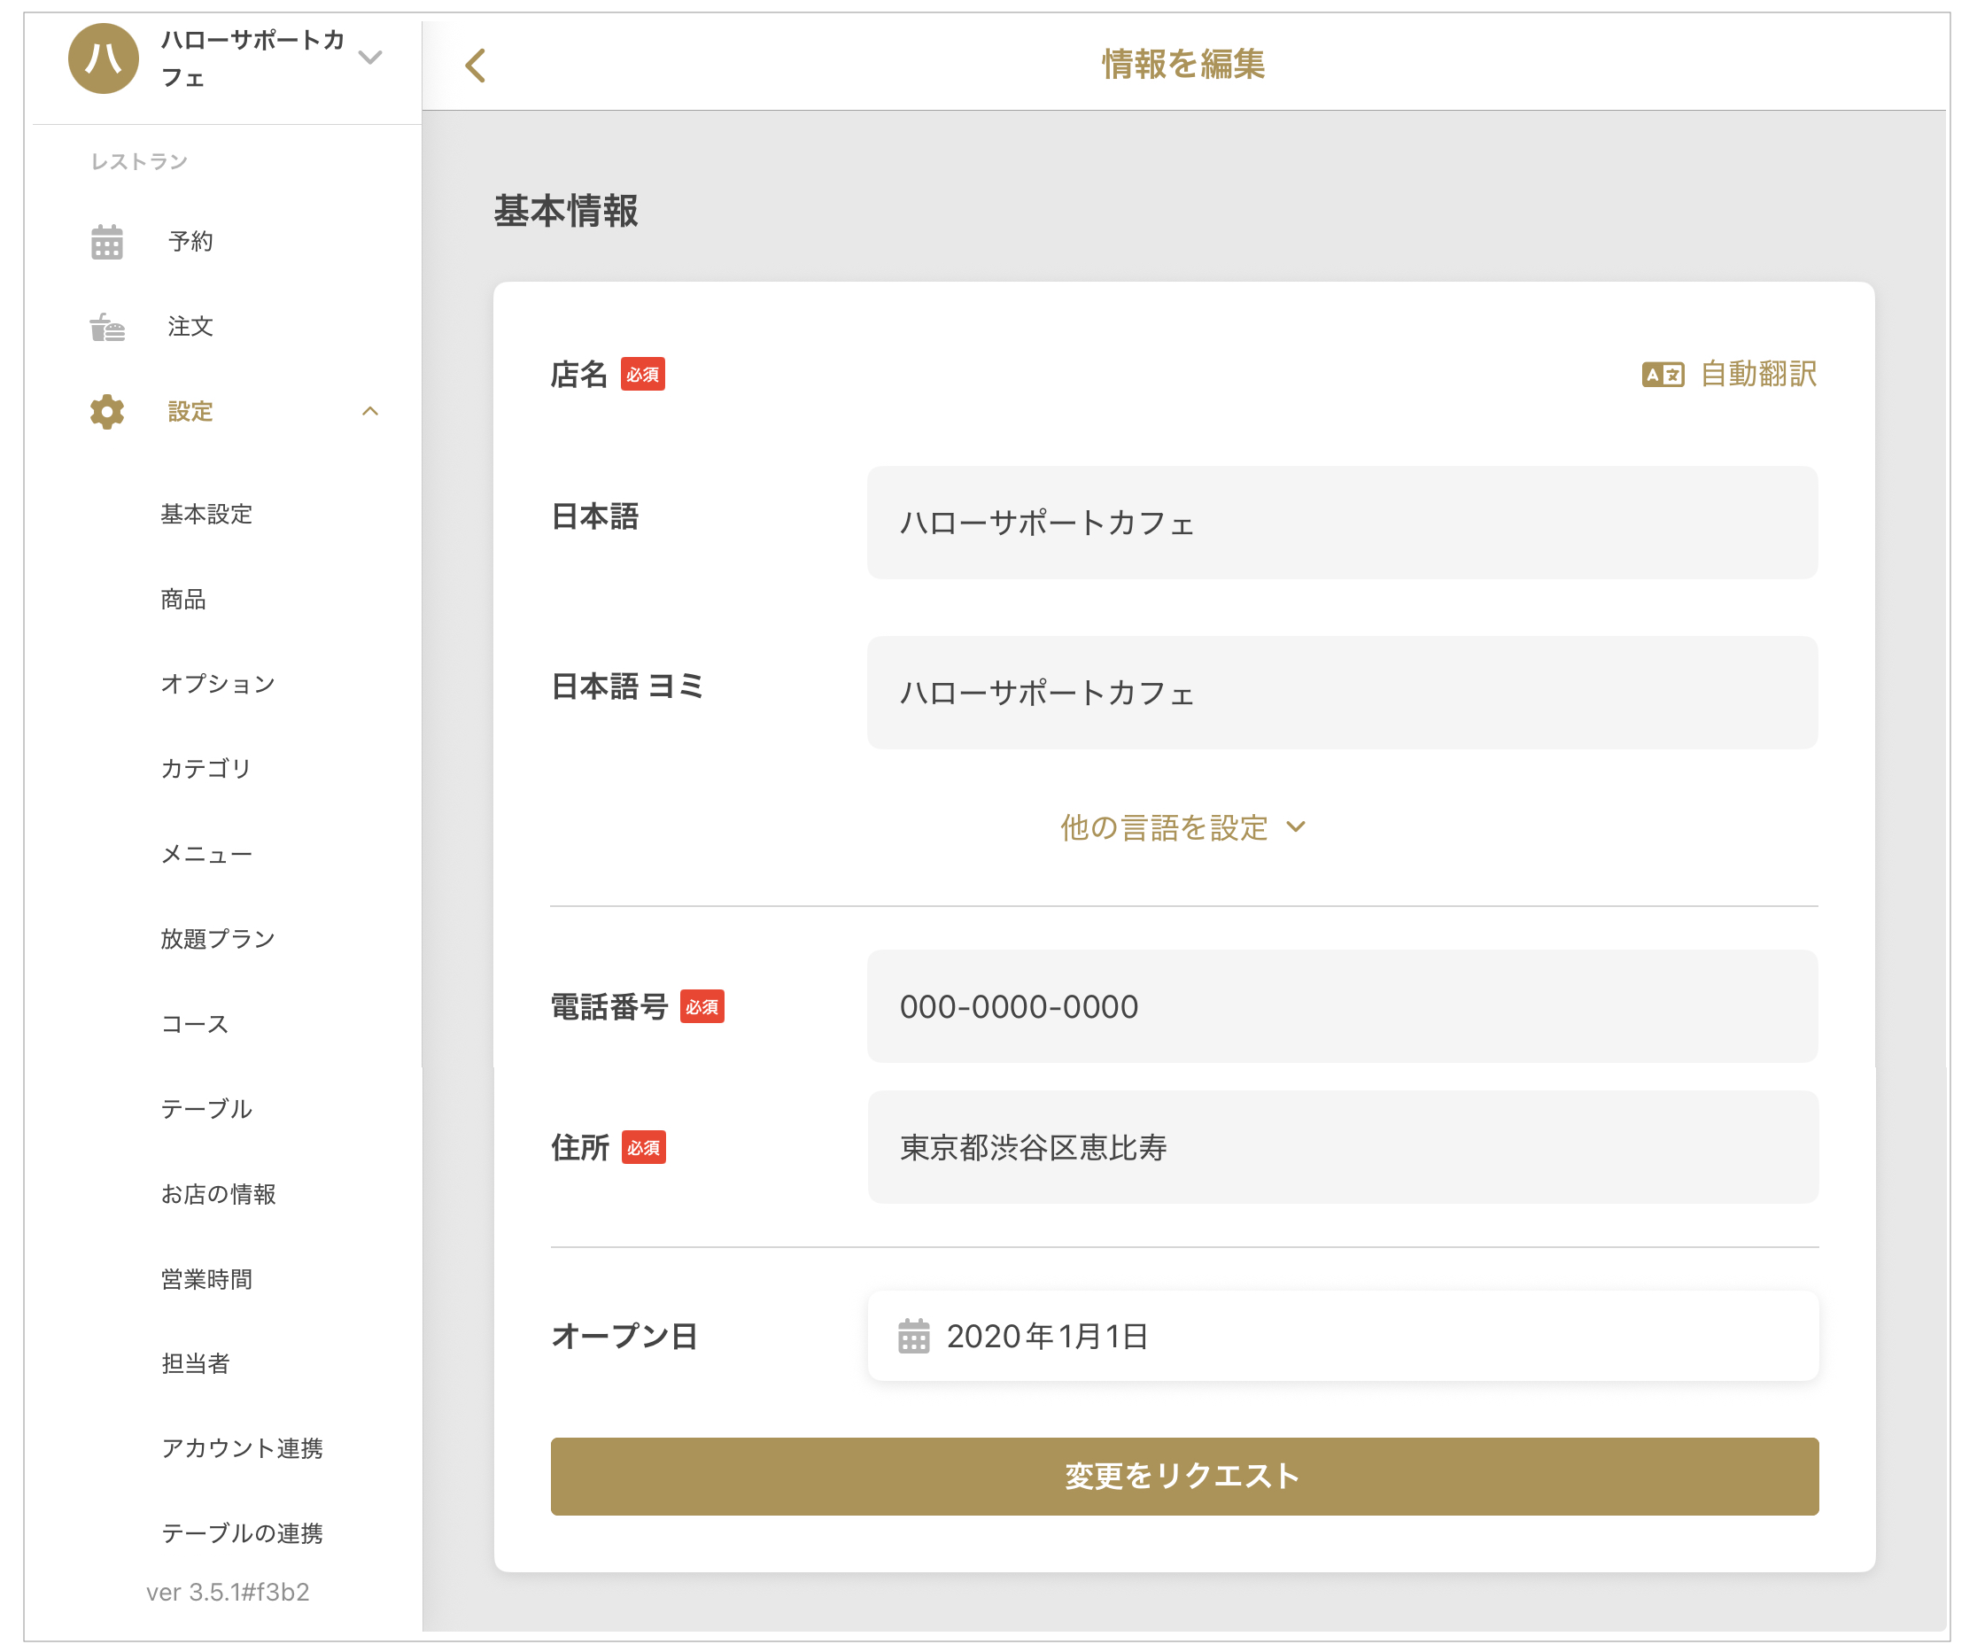Click the 予約 calendar icon
The image size is (1977, 1652).
(106, 242)
